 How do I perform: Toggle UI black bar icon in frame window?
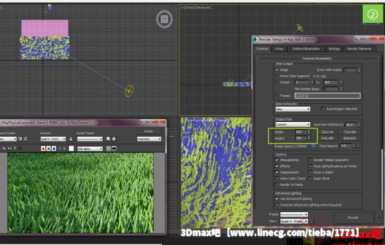click(114, 149)
